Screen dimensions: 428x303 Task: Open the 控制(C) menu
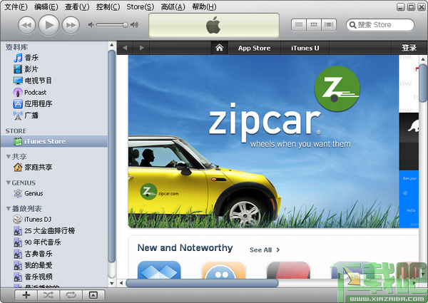108,6
